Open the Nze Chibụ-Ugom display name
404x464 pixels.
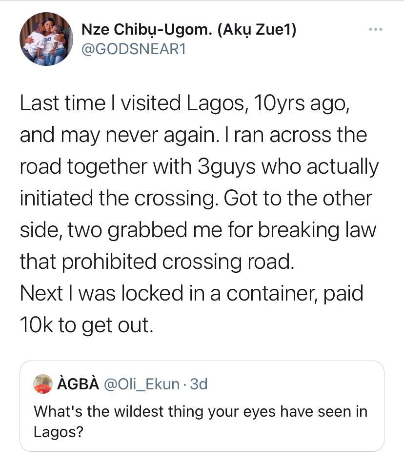[x=147, y=30]
